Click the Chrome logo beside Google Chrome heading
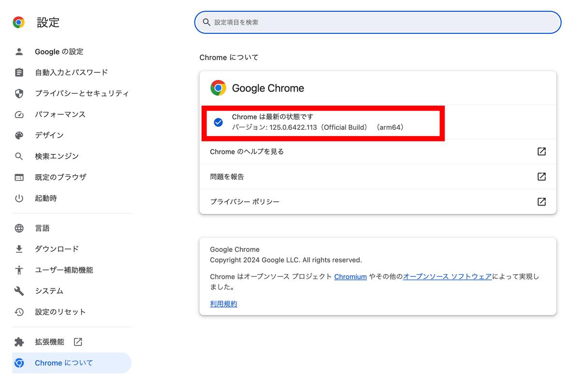The image size is (580, 386). pyautogui.click(x=218, y=88)
